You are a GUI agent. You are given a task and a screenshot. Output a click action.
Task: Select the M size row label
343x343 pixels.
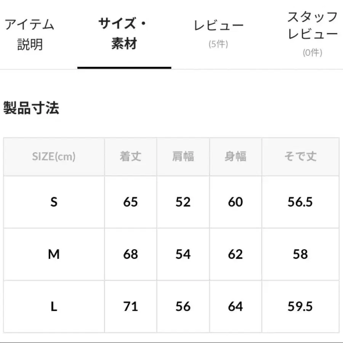coord(54,254)
